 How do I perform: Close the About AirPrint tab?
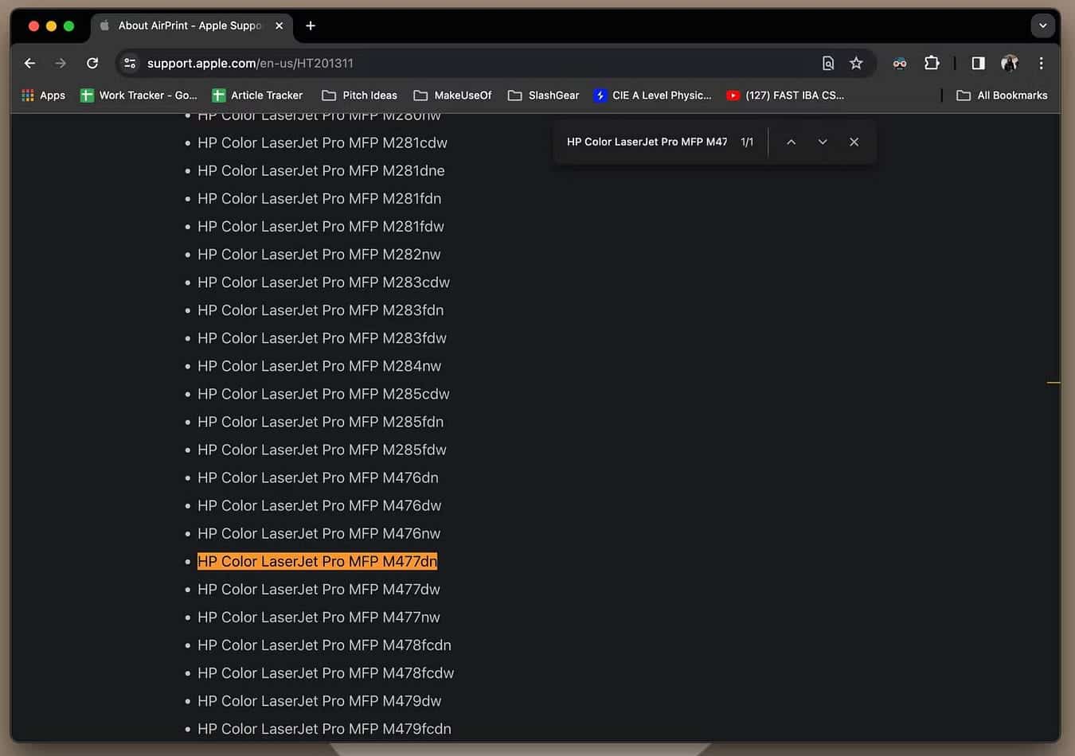tap(279, 25)
